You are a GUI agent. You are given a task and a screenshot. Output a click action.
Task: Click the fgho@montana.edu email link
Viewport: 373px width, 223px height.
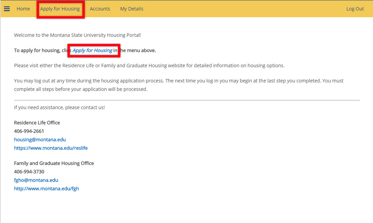(36, 180)
